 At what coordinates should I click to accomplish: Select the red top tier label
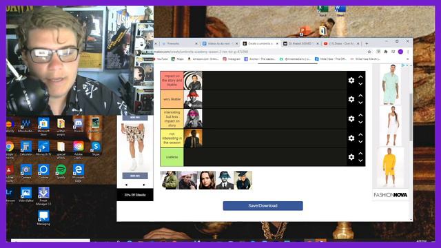(172, 81)
